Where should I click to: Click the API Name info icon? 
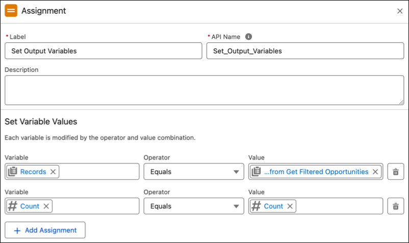click(x=248, y=37)
